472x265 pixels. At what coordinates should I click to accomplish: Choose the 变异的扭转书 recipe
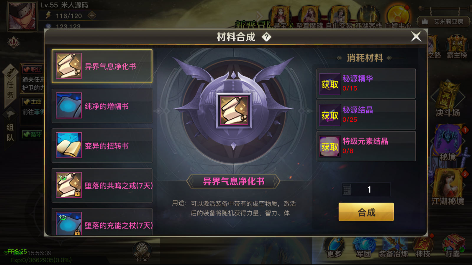[102, 145]
